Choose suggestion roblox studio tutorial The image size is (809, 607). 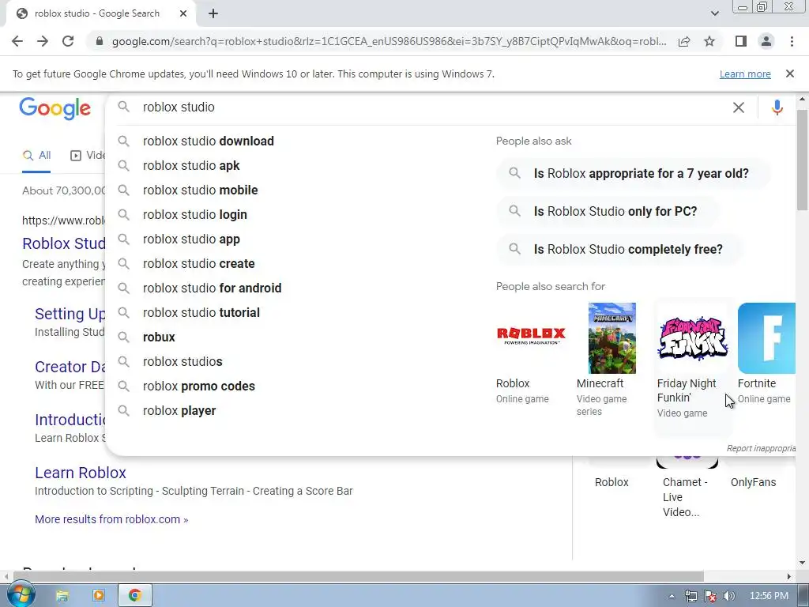(201, 313)
